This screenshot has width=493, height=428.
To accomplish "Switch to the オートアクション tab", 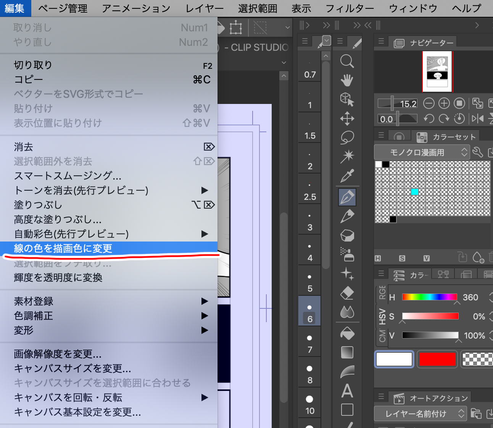I will pos(431,398).
